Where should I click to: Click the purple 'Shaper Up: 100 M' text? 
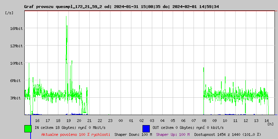pyautogui.click(x=173, y=134)
